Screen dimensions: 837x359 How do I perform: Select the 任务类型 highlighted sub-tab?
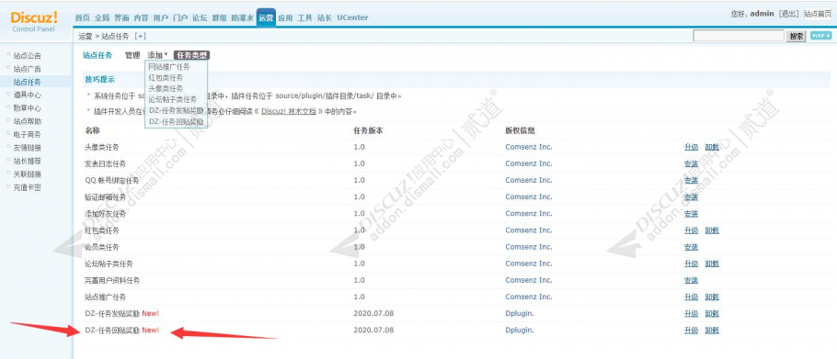coord(191,55)
